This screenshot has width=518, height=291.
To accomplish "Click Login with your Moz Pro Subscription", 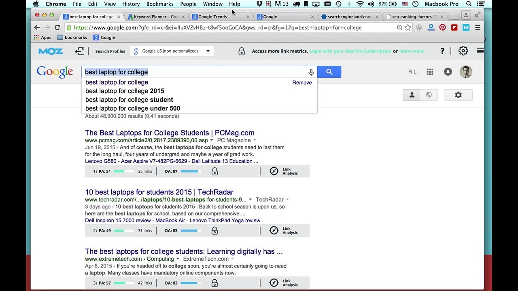I will pyautogui.click(x=350, y=51).
